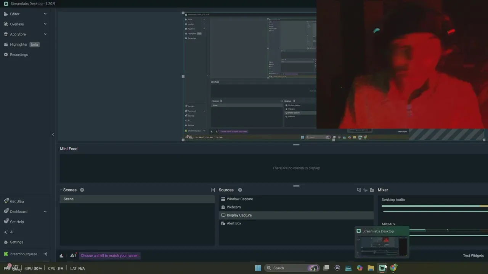Open Disney+ app from taskbar

point(348,268)
